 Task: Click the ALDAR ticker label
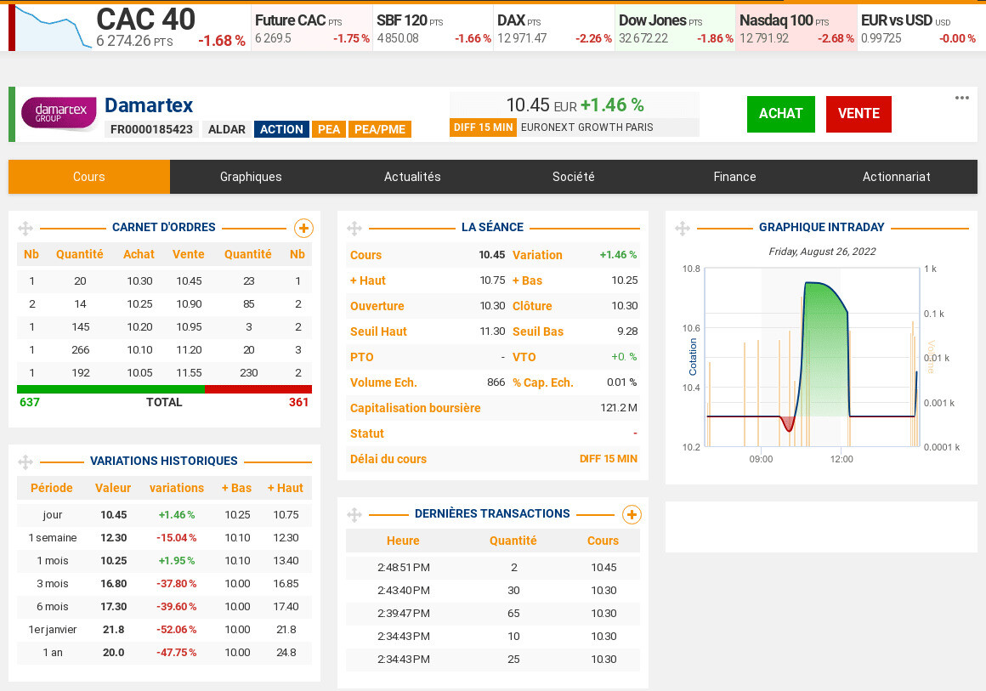pos(226,129)
